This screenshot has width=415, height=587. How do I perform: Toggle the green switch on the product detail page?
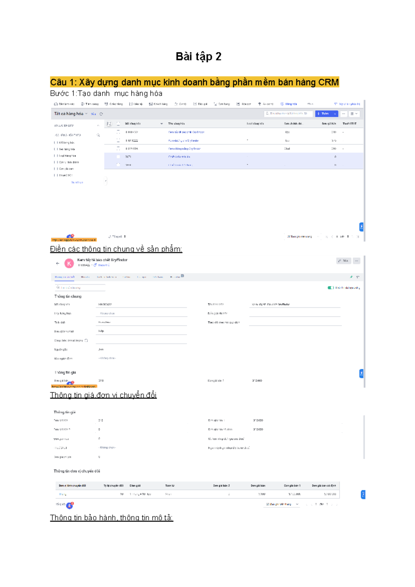(330, 288)
